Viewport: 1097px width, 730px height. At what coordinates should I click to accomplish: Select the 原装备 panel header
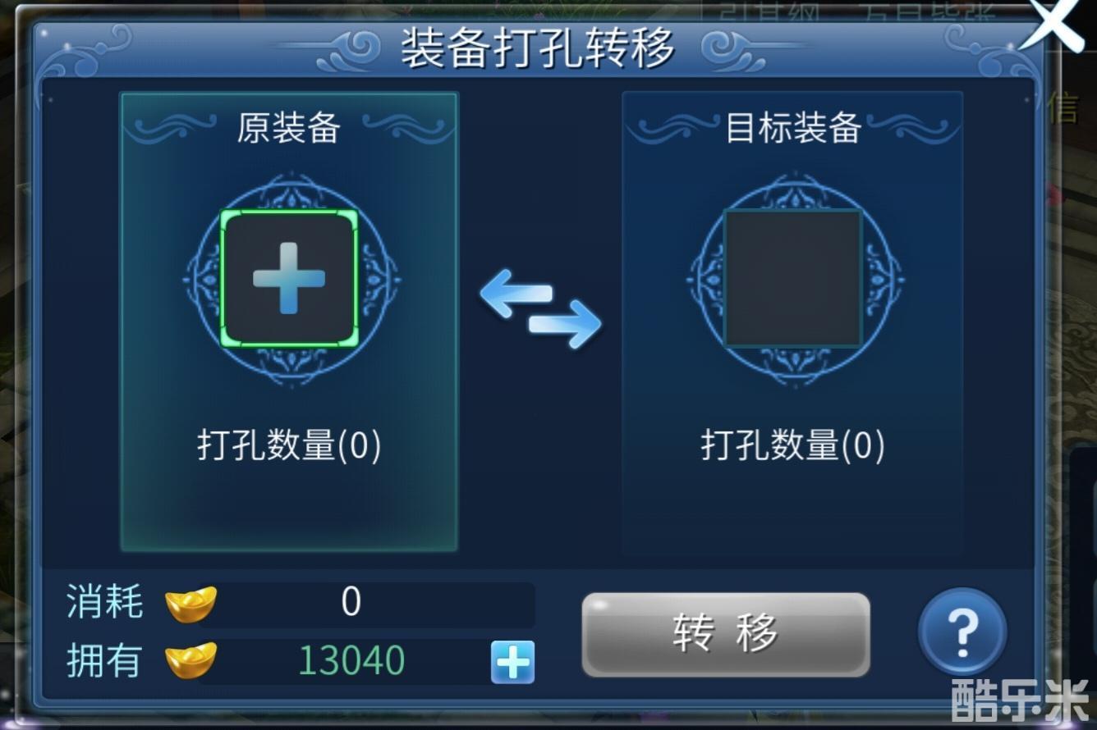point(289,129)
